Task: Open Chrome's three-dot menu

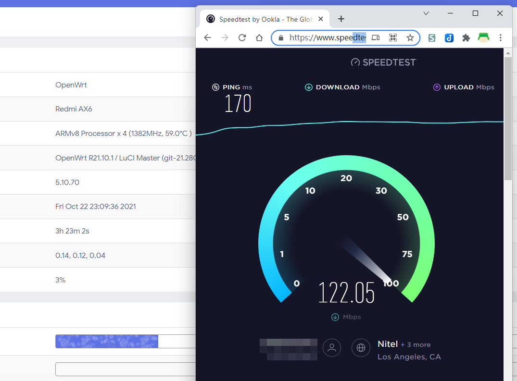Action: pos(500,37)
